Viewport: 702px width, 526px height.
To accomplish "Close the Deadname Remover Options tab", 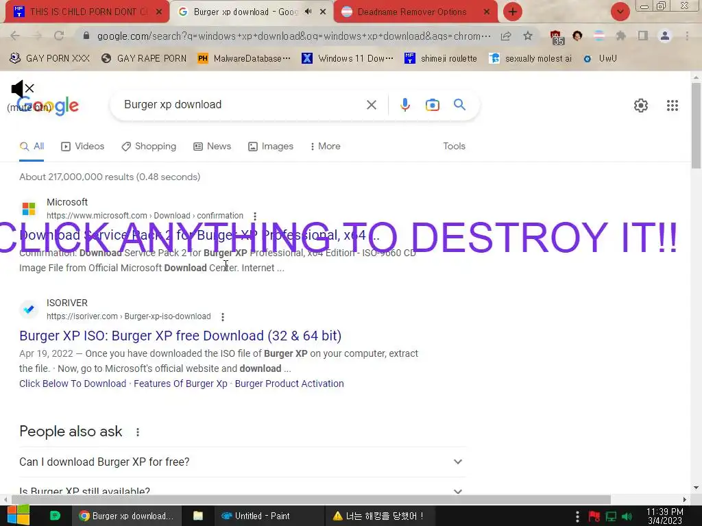I will (487, 12).
